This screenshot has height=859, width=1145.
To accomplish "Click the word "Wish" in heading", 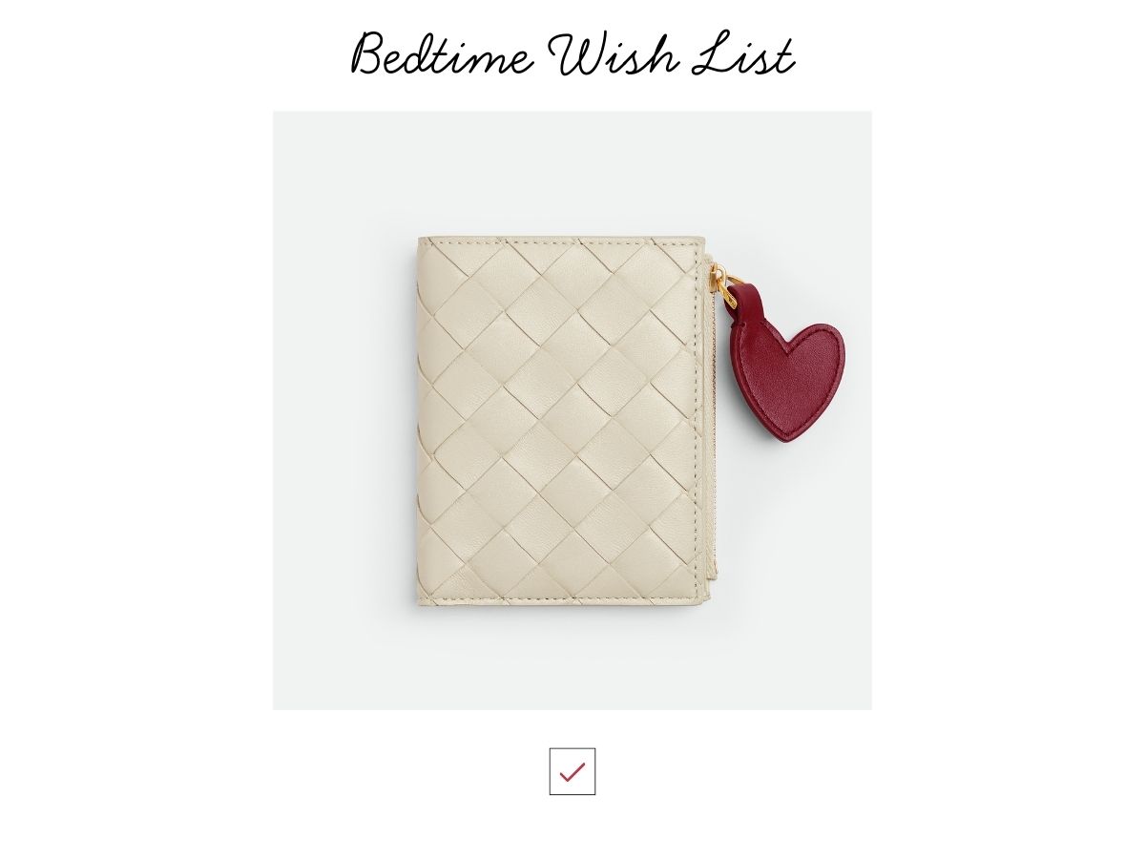I will point(616,53).
